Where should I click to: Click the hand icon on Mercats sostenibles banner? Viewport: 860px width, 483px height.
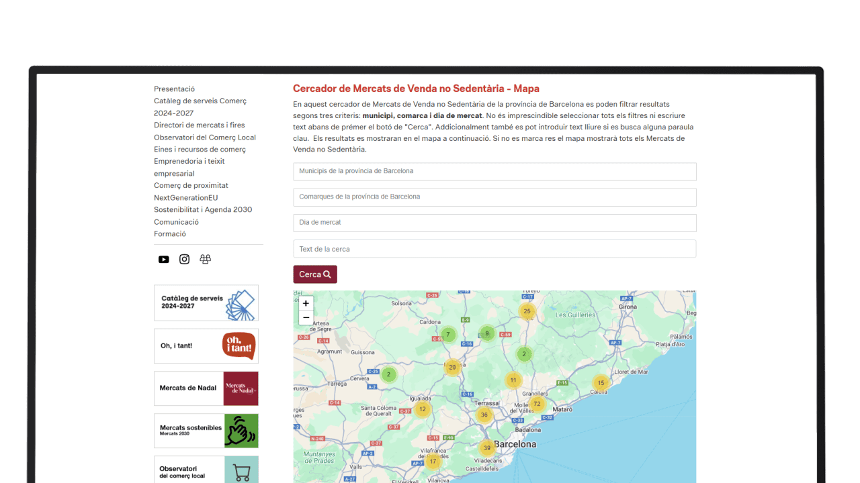pyautogui.click(x=241, y=431)
